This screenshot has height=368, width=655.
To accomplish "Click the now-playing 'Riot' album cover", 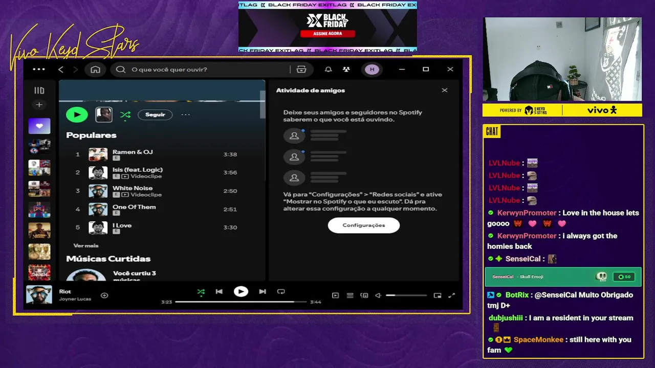I will 39,295.
